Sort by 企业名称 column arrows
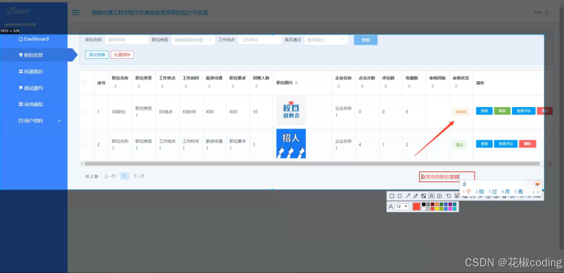Image resolution: width=564 pixels, height=273 pixels. tap(339, 86)
